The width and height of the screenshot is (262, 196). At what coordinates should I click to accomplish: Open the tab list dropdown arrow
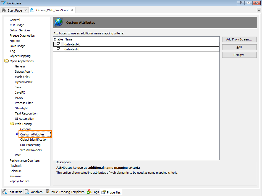pyautogui.click(x=259, y=10)
